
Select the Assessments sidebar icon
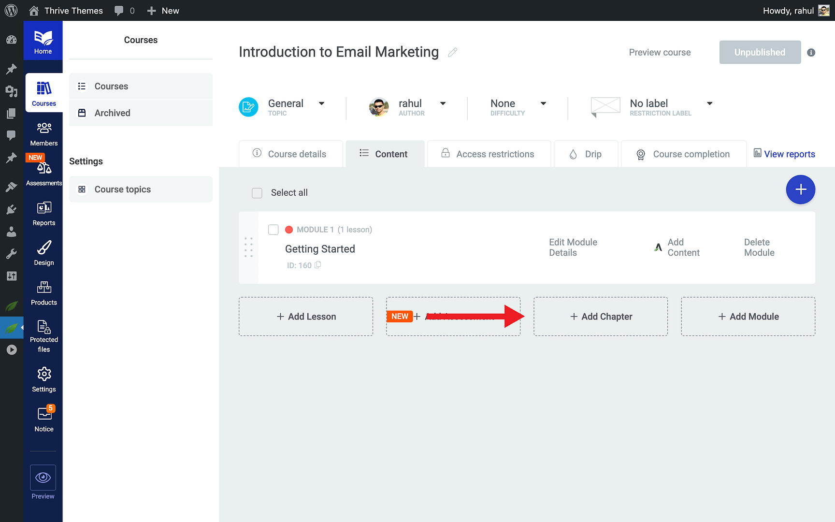tap(43, 170)
